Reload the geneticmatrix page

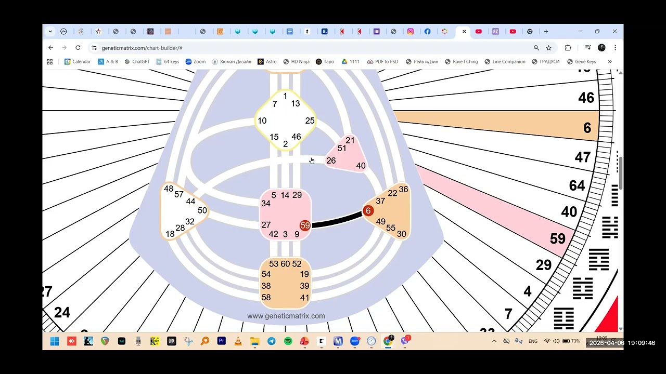78,48
